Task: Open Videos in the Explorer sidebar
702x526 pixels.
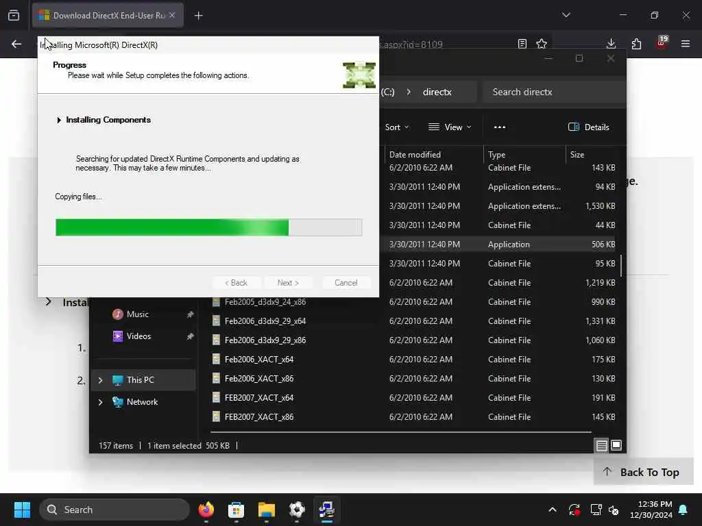Action: pos(138,336)
